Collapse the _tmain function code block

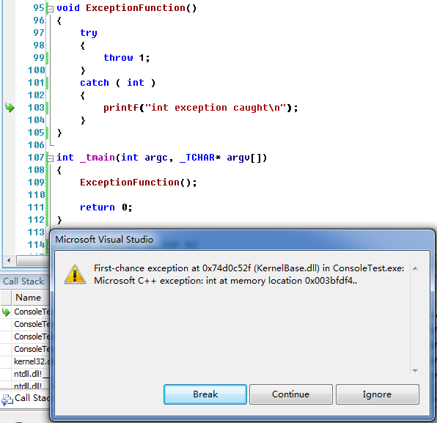pos(50,158)
